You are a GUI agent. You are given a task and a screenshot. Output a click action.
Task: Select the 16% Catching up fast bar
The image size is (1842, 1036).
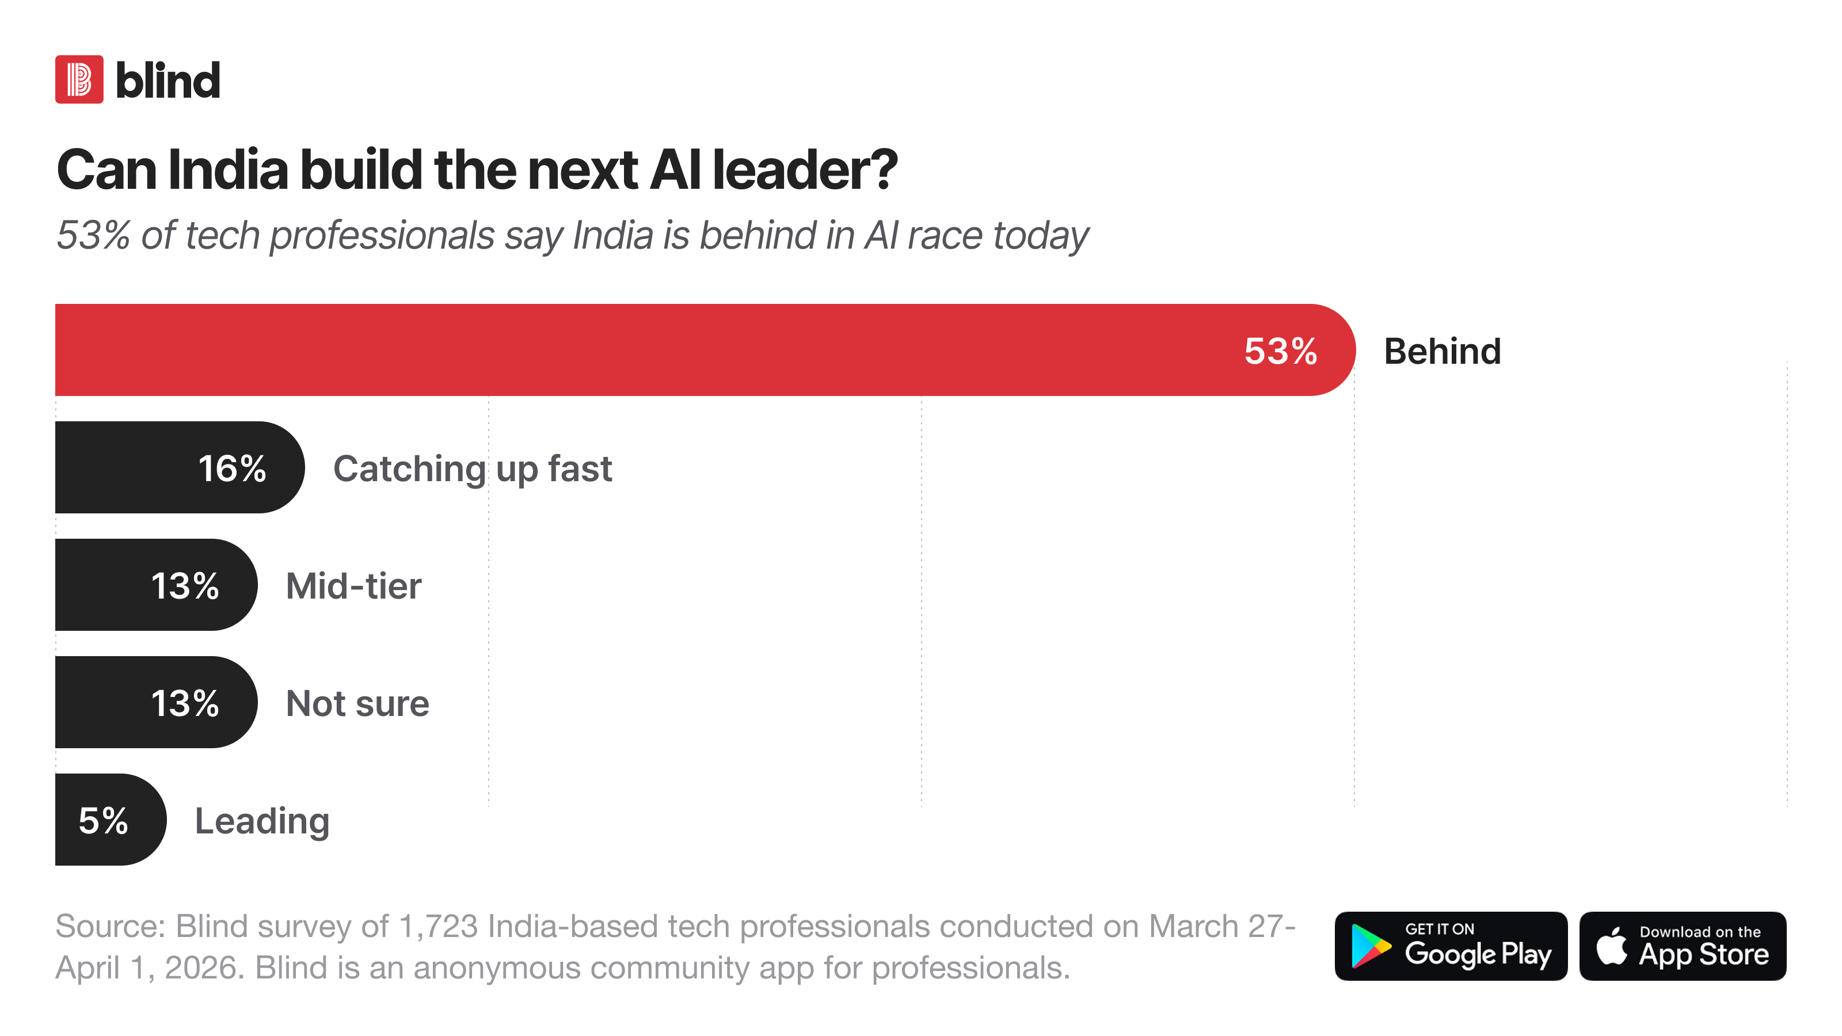180,467
